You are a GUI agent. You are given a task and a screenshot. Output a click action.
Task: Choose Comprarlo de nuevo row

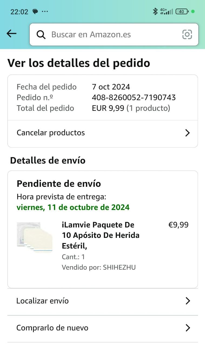52,328
